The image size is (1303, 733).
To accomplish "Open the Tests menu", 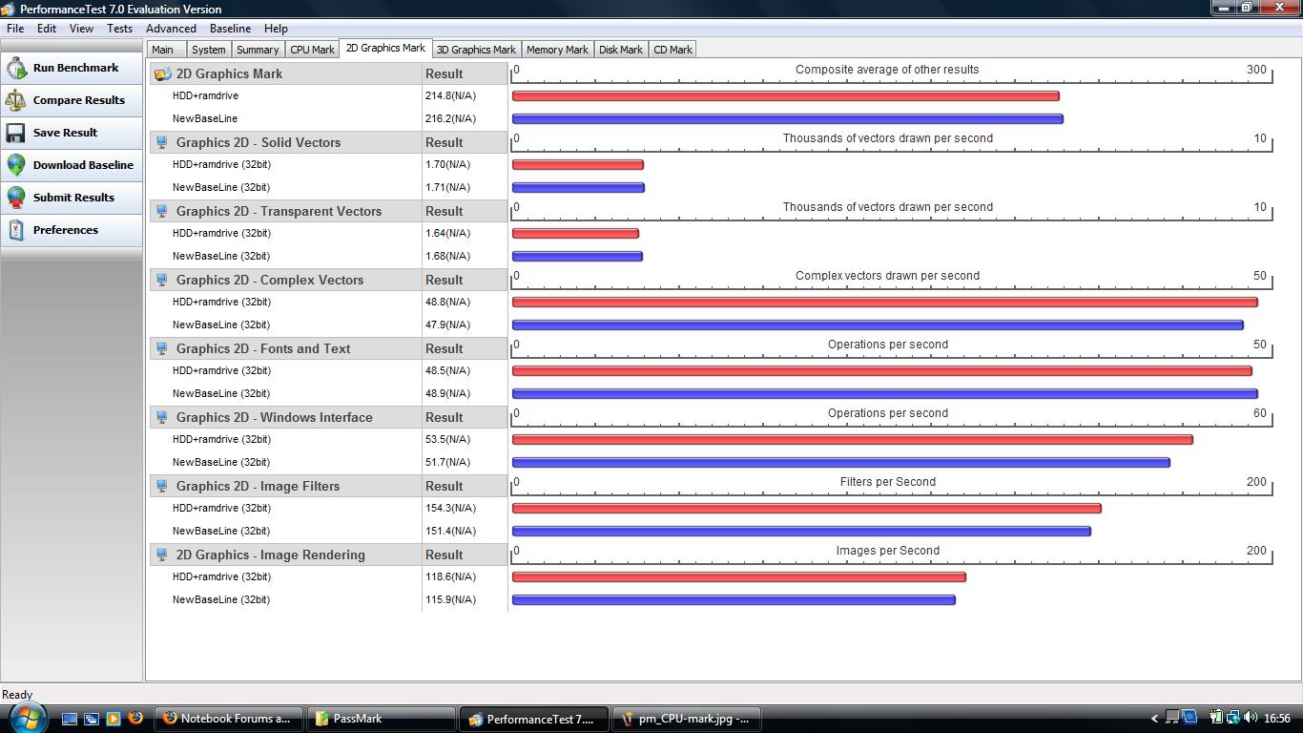I will [x=119, y=29].
